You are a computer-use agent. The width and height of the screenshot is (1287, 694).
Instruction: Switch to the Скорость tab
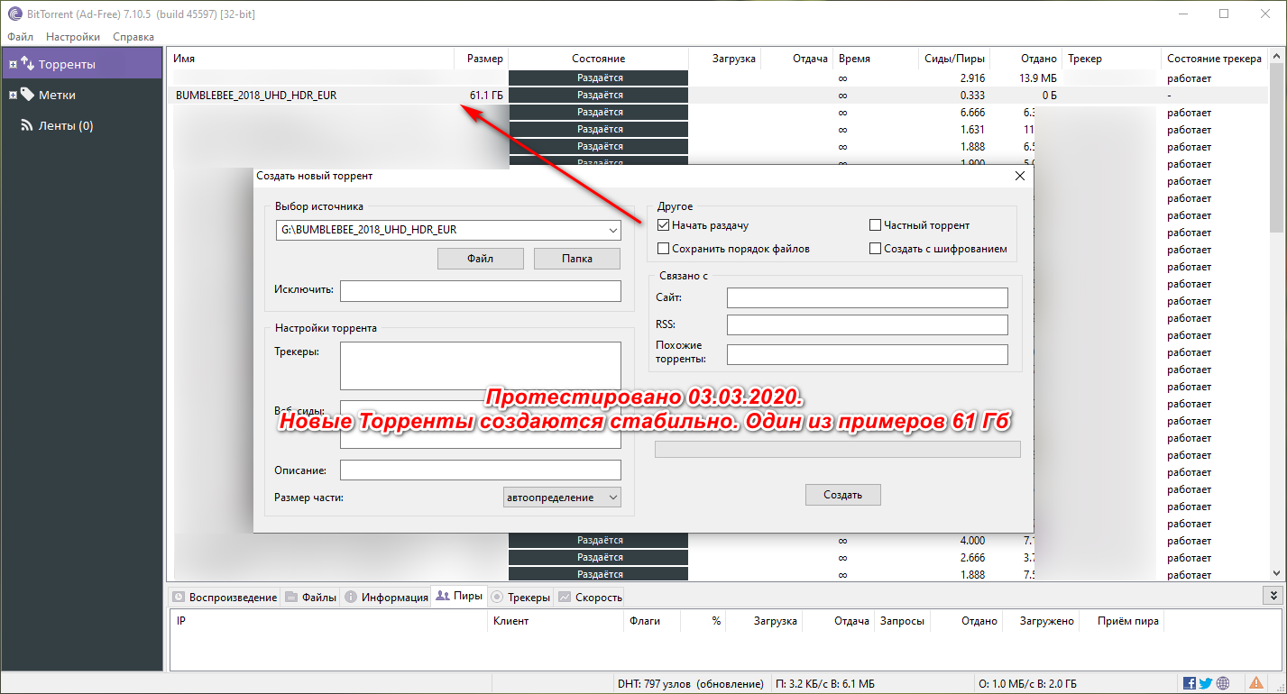(x=590, y=597)
